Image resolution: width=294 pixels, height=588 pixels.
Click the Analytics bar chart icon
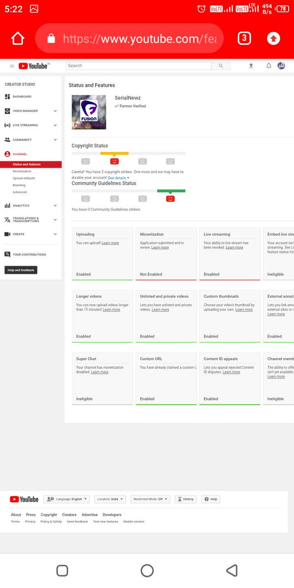[x=7, y=206]
